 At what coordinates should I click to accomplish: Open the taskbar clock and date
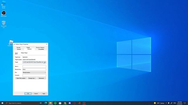(x=179, y=103)
